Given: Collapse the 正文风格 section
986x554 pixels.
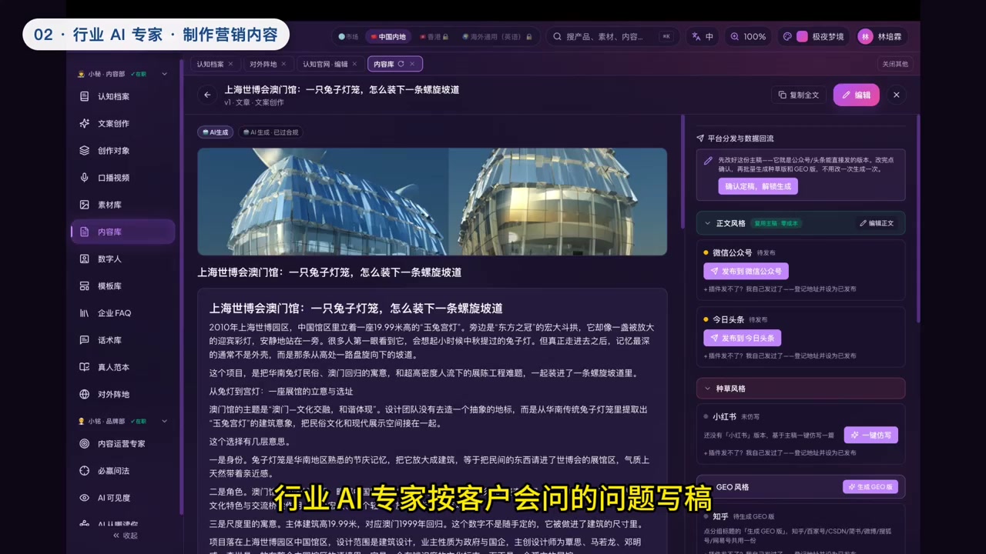Looking at the screenshot, I should pos(708,223).
